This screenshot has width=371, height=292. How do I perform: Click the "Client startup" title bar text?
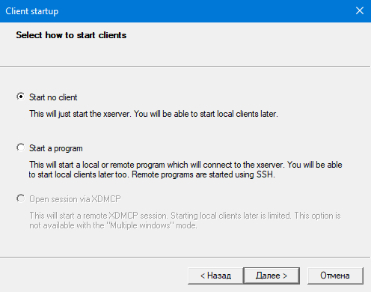[32, 11]
